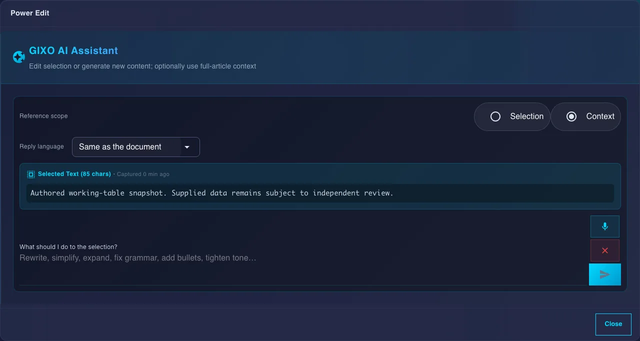Click the subtitle 'Edit selection or generate new content'
The height and width of the screenshot is (341, 640).
tap(90, 66)
